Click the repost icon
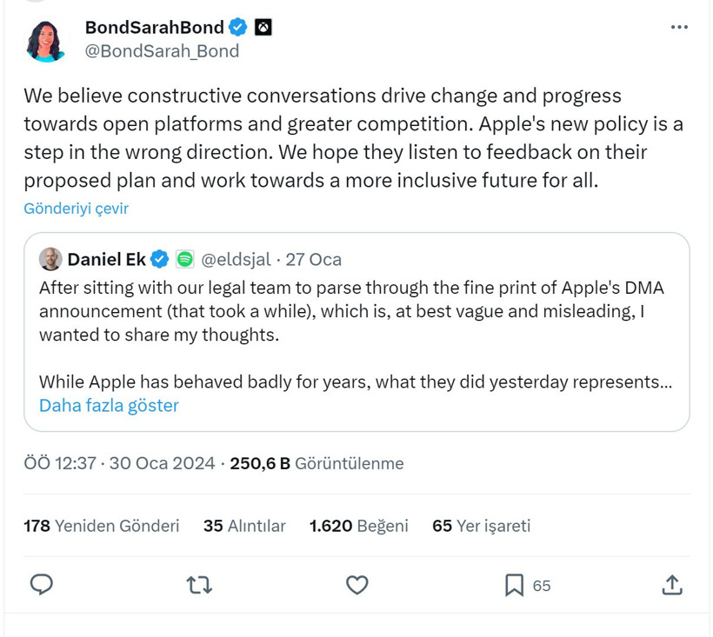The image size is (713, 637). (198, 585)
